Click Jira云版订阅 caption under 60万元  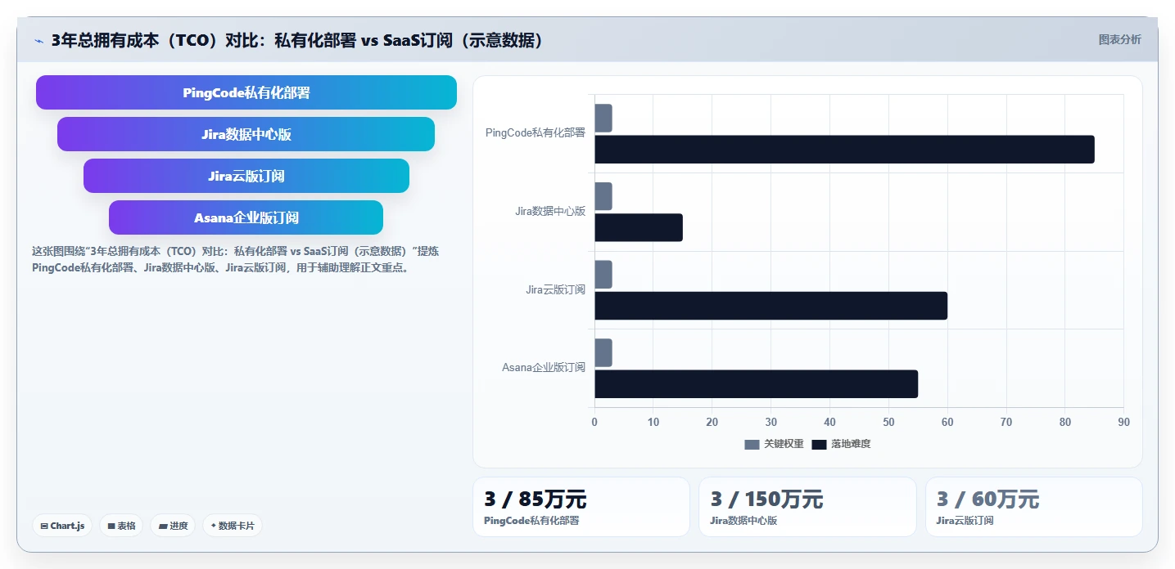pos(965,520)
